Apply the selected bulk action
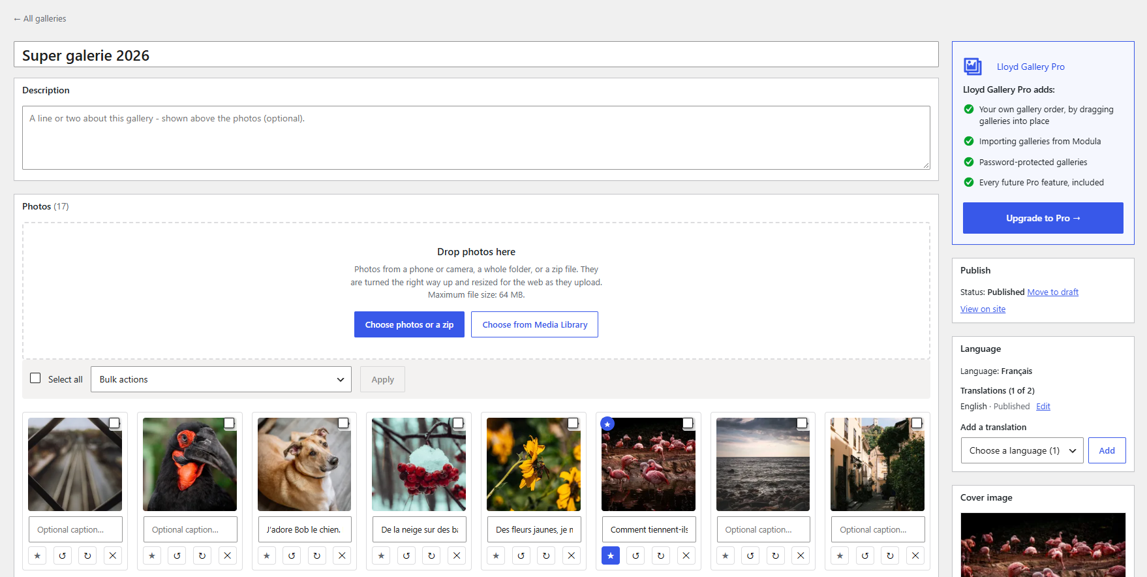Image resolution: width=1147 pixels, height=577 pixels. [x=383, y=379]
